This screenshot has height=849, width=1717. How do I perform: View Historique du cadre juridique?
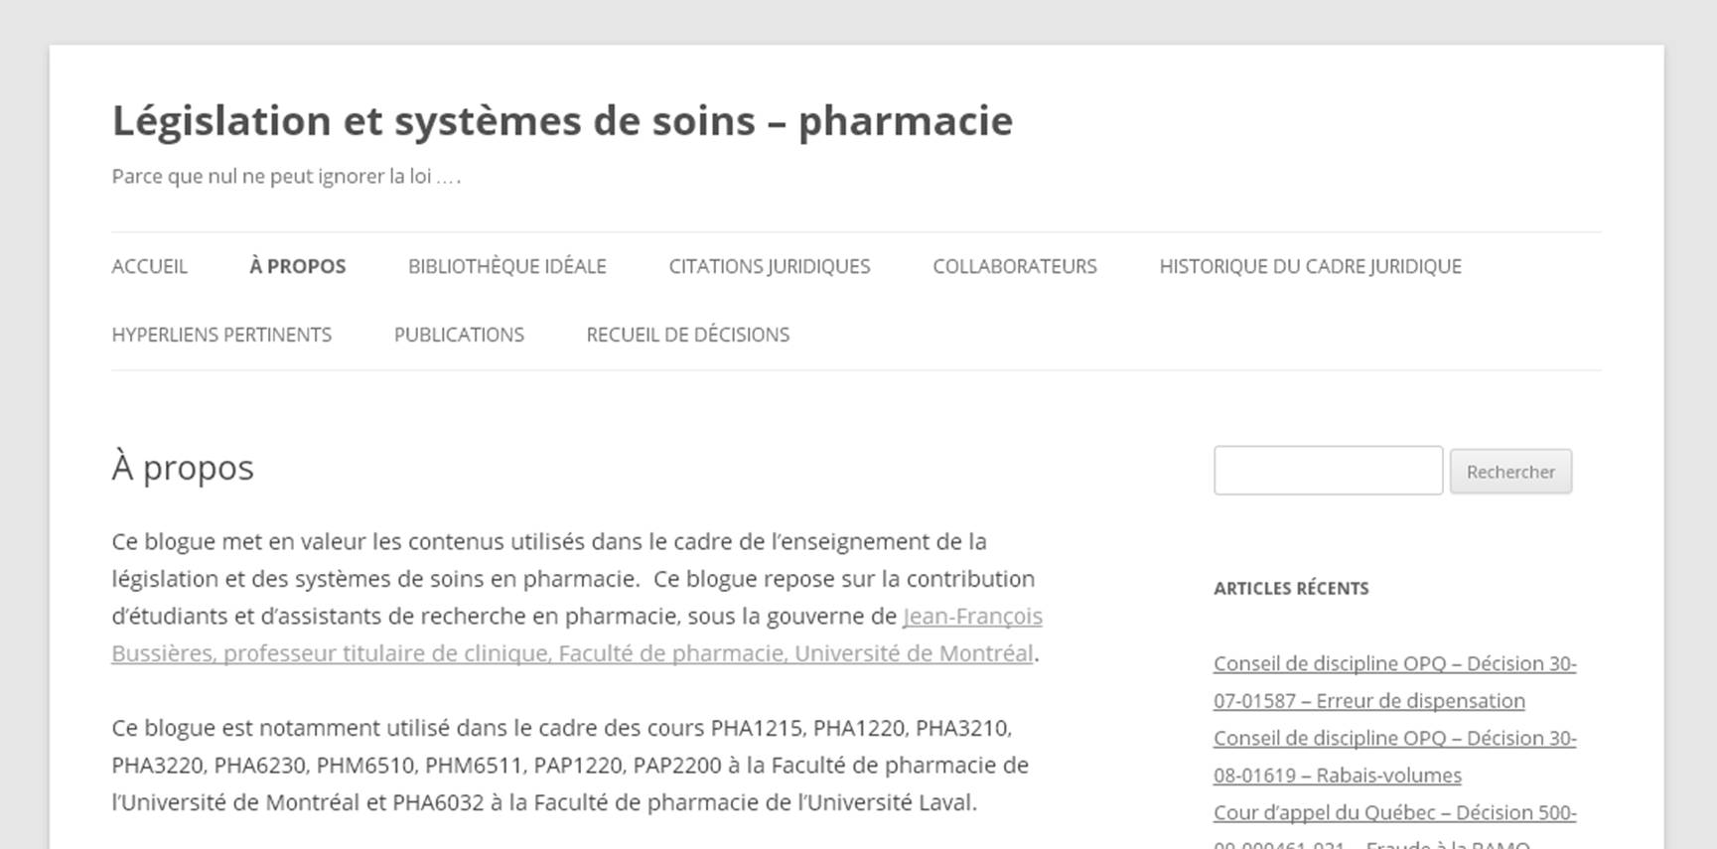click(x=1310, y=266)
